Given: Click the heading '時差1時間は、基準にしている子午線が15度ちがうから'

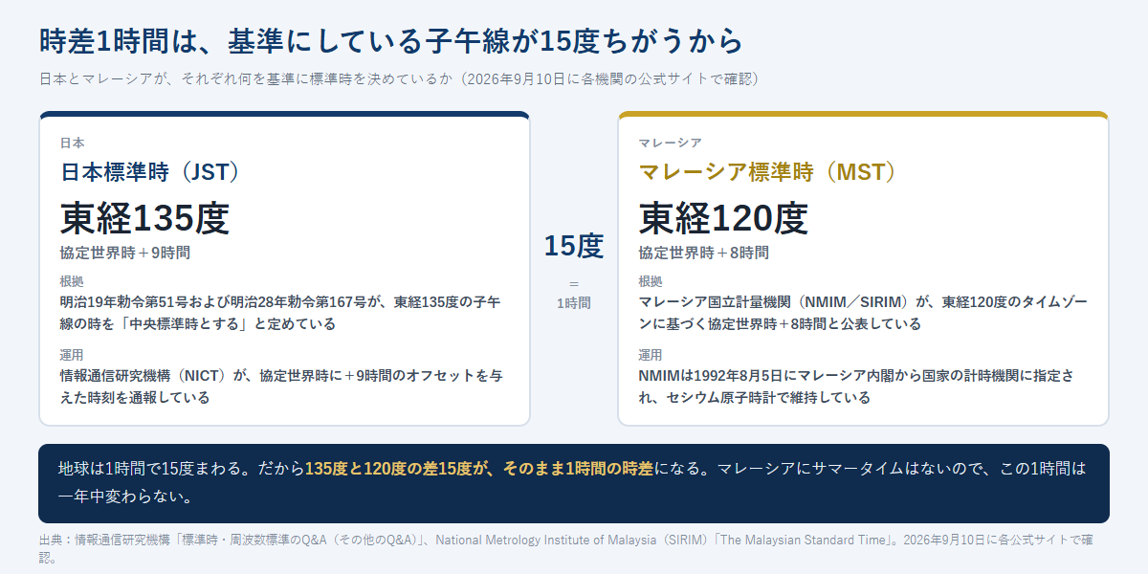Looking at the screenshot, I should [390, 41].
